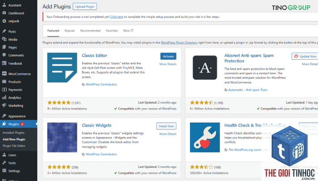Click the Users icon in sidebar
Image resolution: width=318 pixels, height=181 pixels.
[x=4, y=155]
